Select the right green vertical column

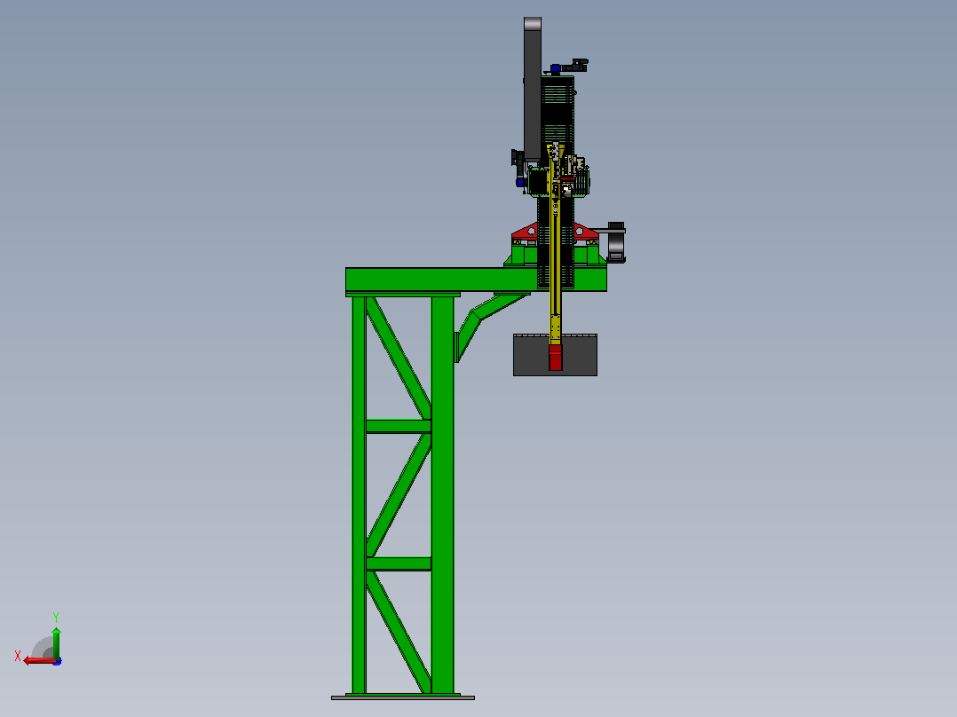point(442,495)
